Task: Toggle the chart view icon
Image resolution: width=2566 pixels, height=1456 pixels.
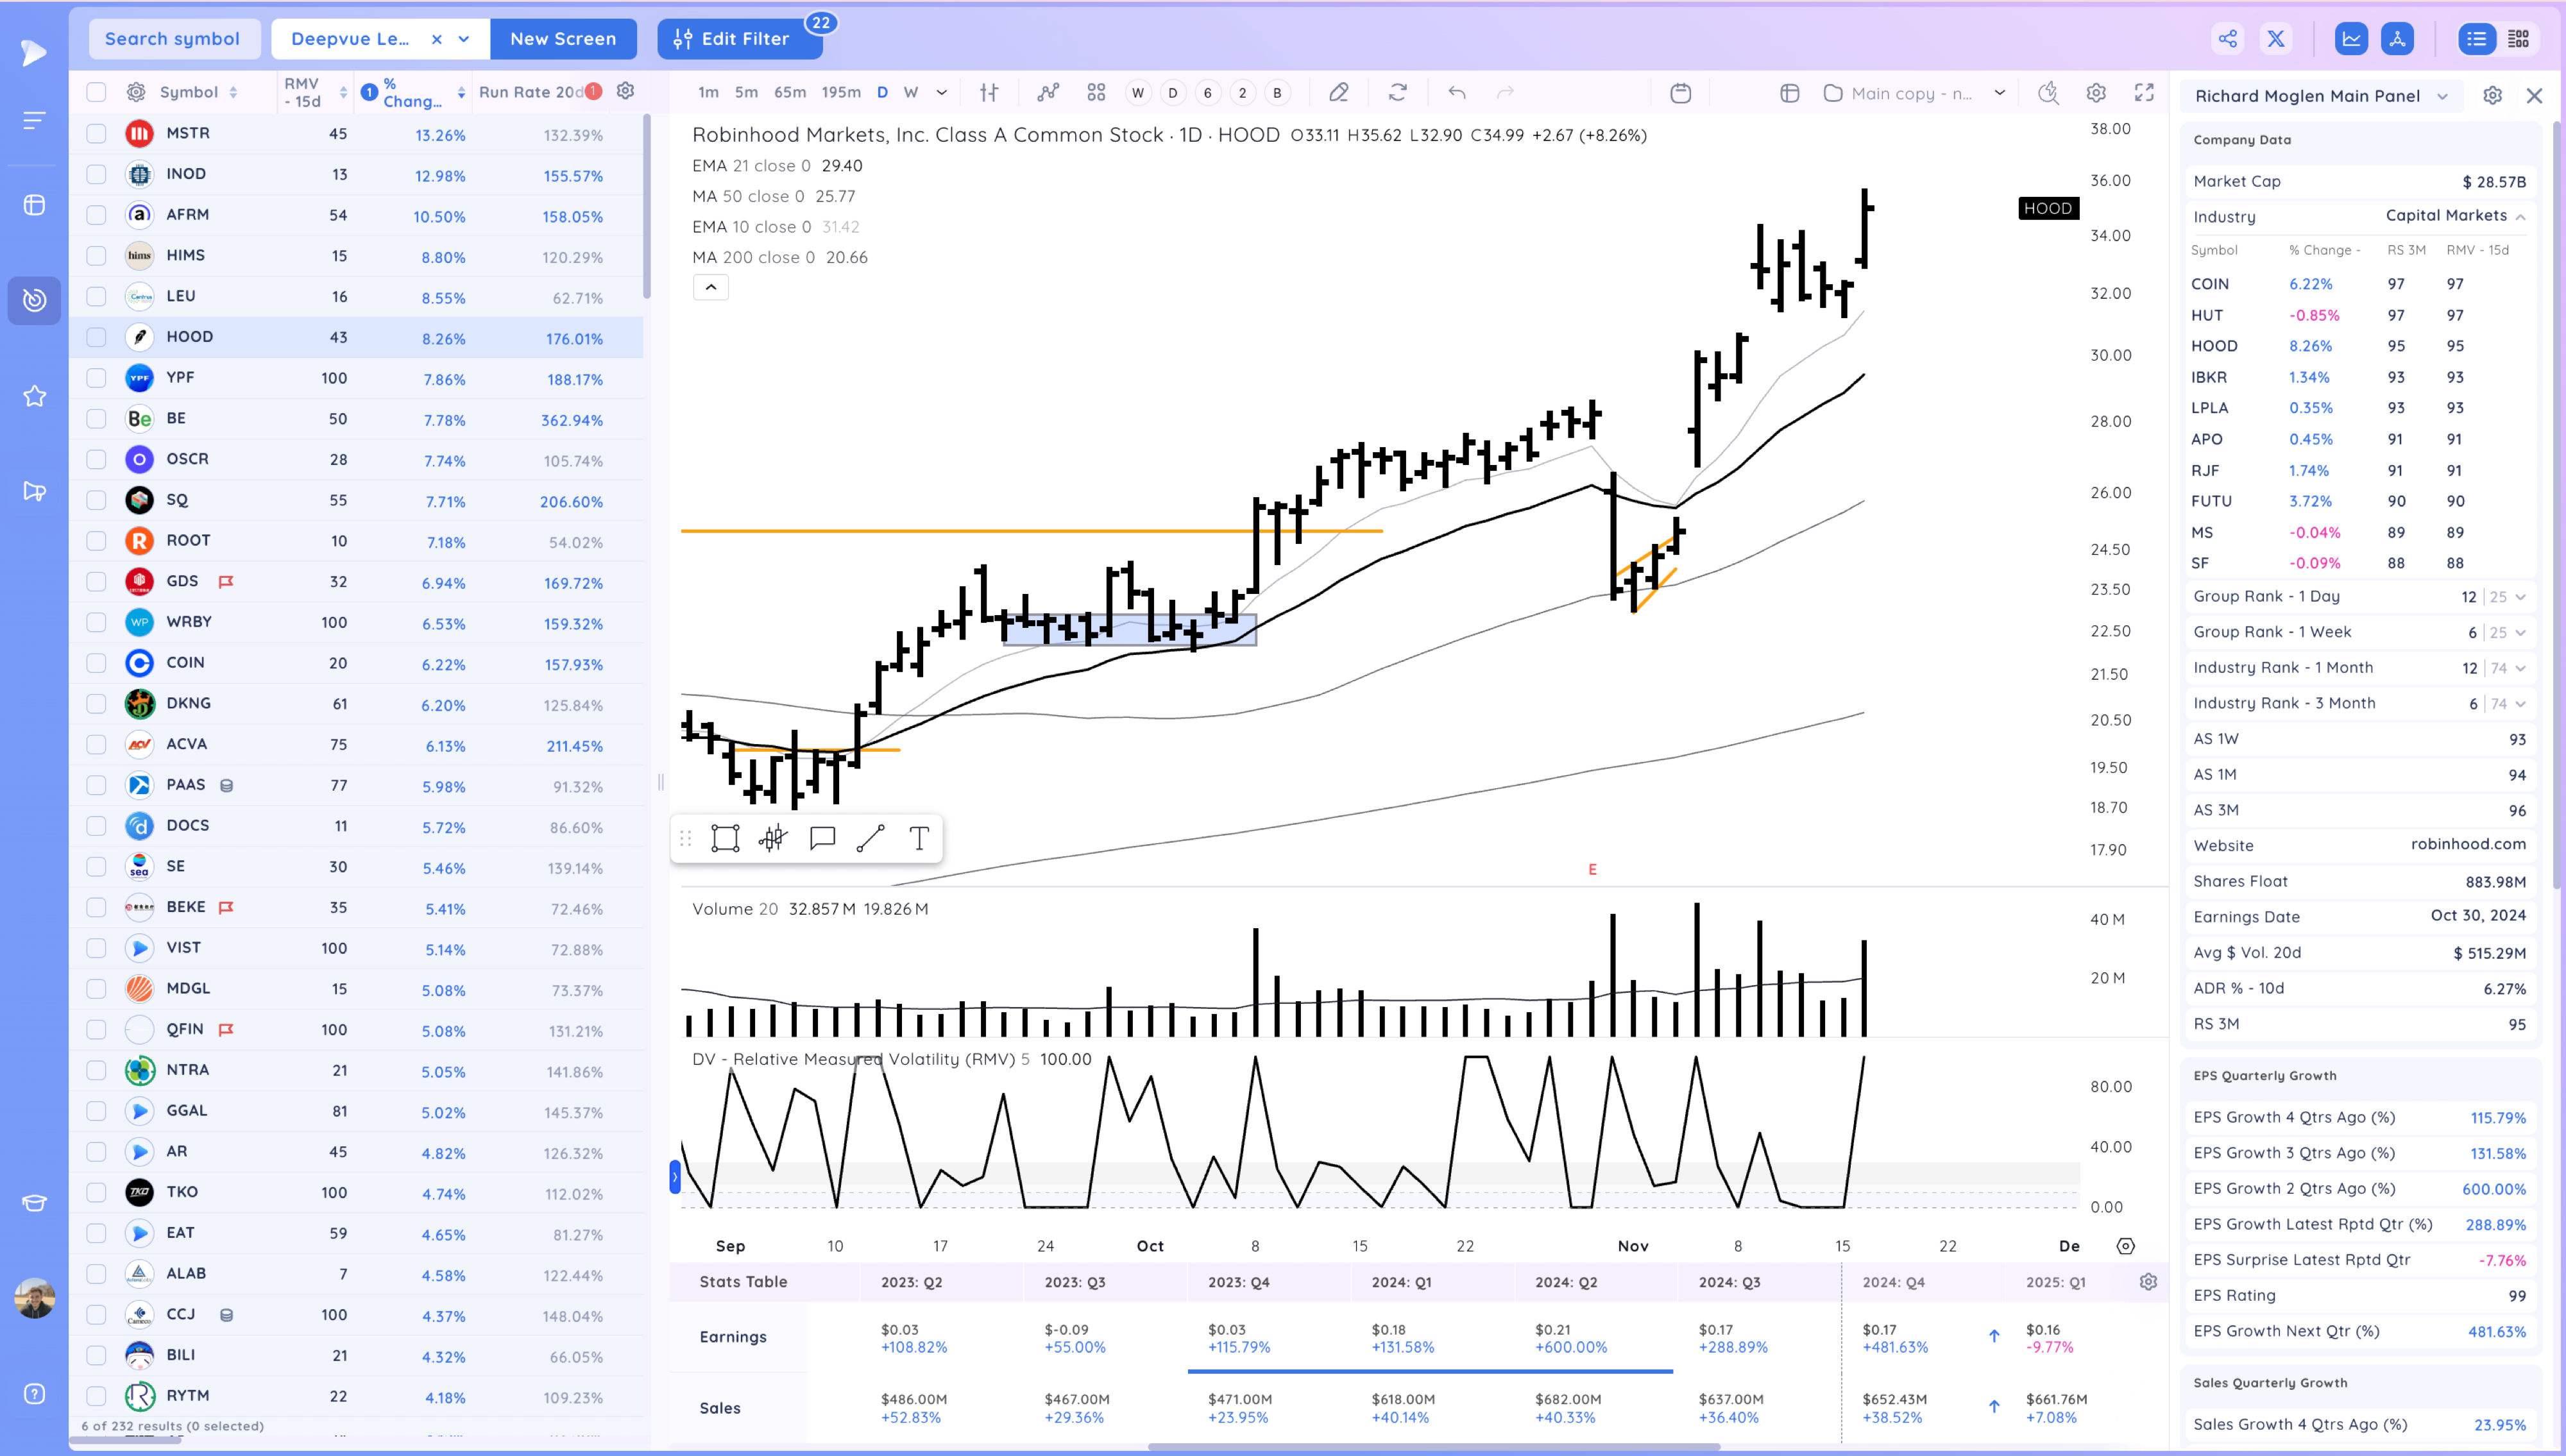Action: [x=2351, y=39]
